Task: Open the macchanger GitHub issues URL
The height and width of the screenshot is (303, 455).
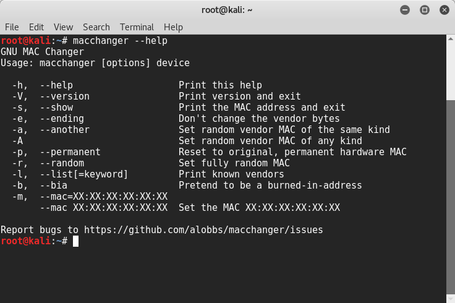Action: pyautogui.click(x=203, y=230)
